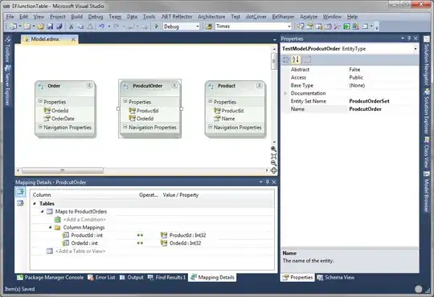Collapse the Product entity Navigation Properties section
The image size is (434, 297).
[x=210, y=127]
